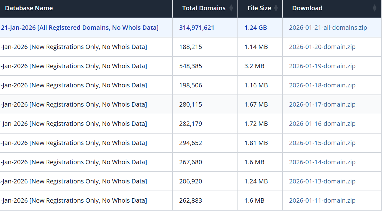The width and height of the screenshot is (382, 211).
Task: Select the 1.67 MB file size
Action: click(x=256, y=104)
